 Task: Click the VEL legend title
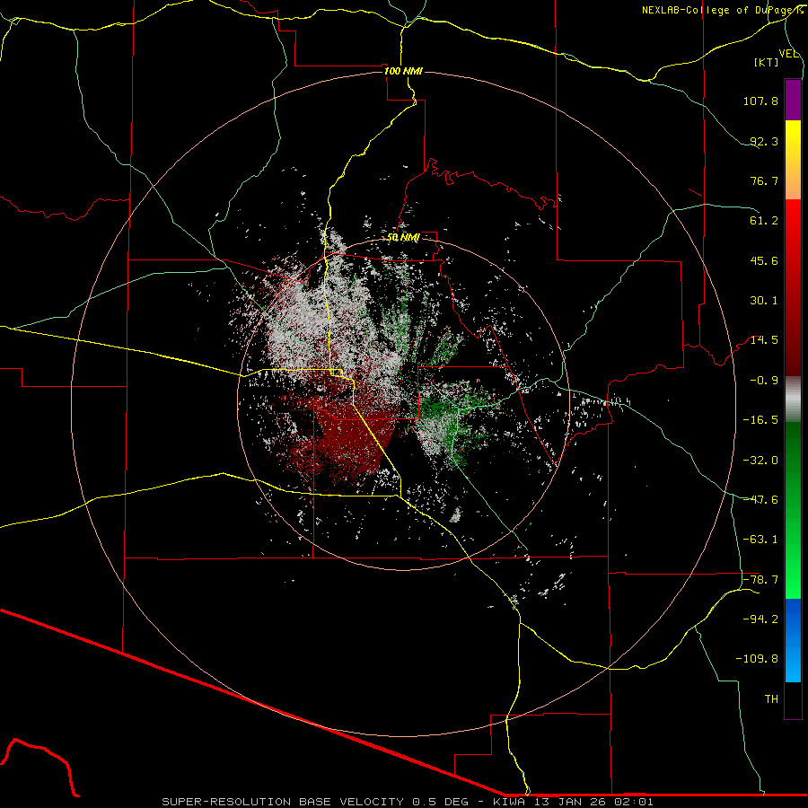(x=788, y=54)
